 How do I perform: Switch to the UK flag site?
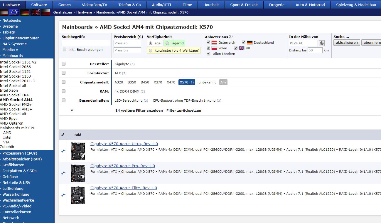[35, 12]
